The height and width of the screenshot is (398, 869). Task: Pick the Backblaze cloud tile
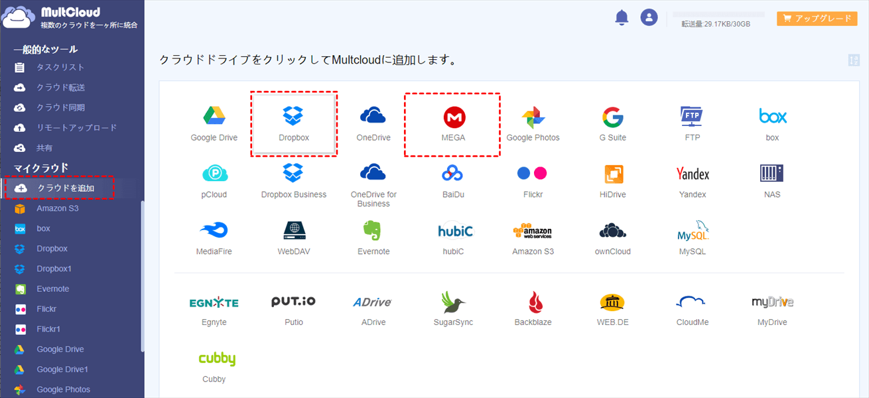[x=533, y=308]
